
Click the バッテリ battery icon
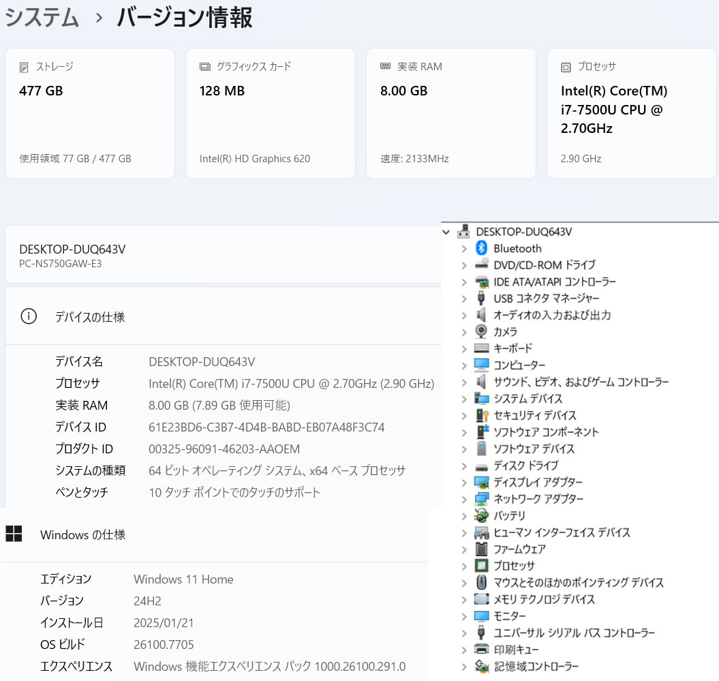pos(482,515)
